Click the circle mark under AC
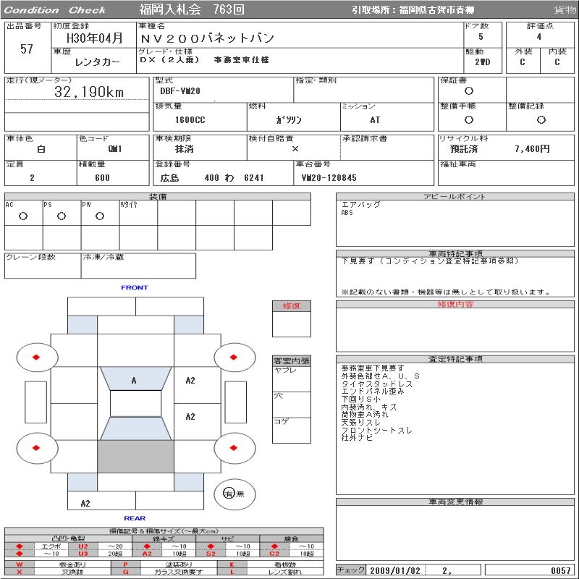Image resolution: width=579 pixels, height=579 pixels. point(23,216)
